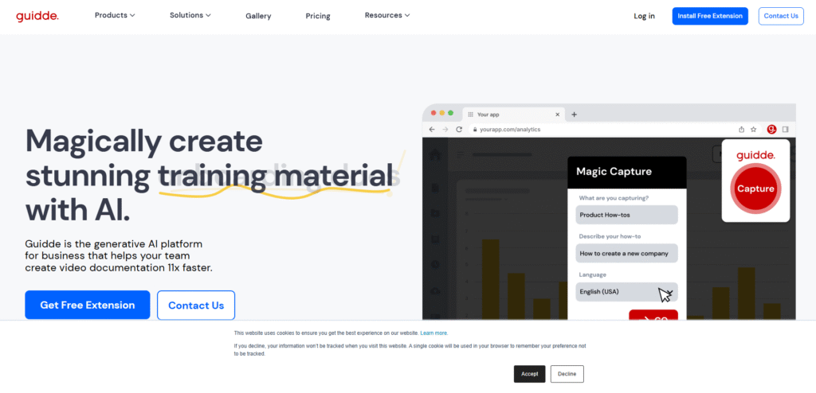Open the English (USA) language dropdown
This screenshot has height=393, width=816.
pyautogui.click(x=626, y=292)
